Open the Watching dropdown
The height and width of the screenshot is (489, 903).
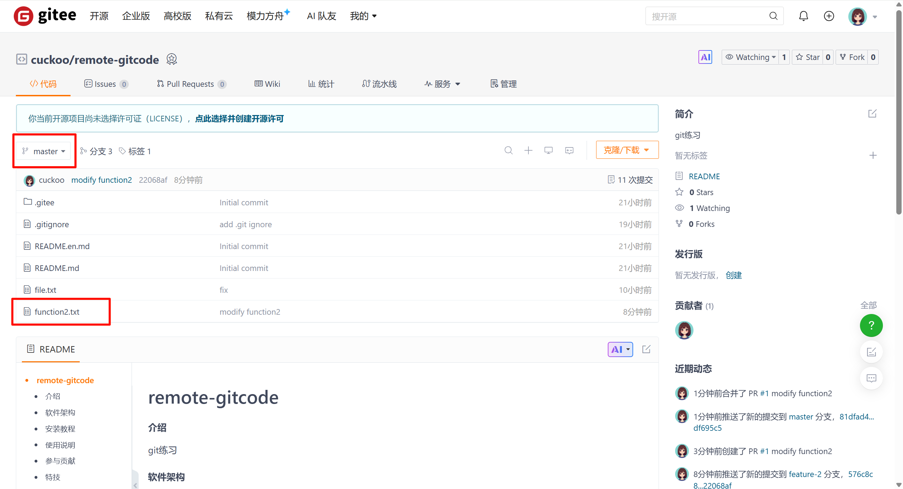point(750,57)
